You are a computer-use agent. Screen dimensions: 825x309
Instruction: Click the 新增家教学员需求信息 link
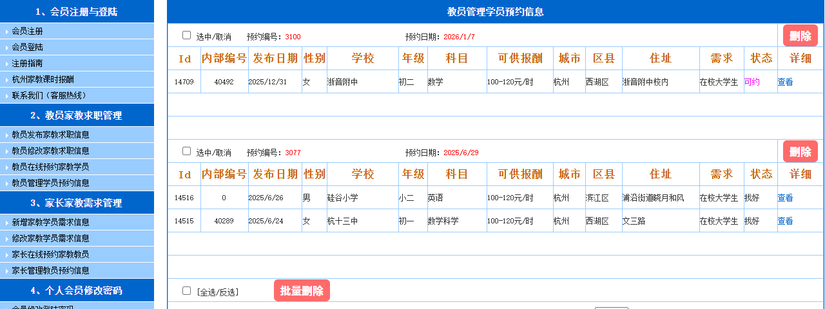click(51, 222)
